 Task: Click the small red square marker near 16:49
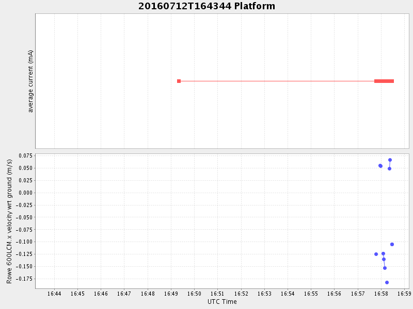179,81
